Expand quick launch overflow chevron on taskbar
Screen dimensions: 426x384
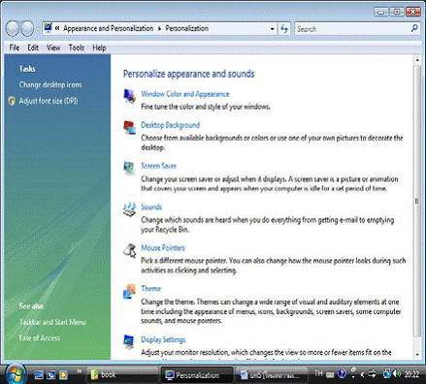[x=79, y=371]
